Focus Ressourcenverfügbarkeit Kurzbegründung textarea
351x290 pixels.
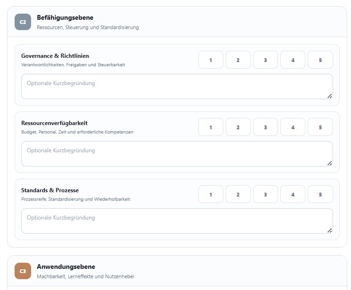click(177, 154)
